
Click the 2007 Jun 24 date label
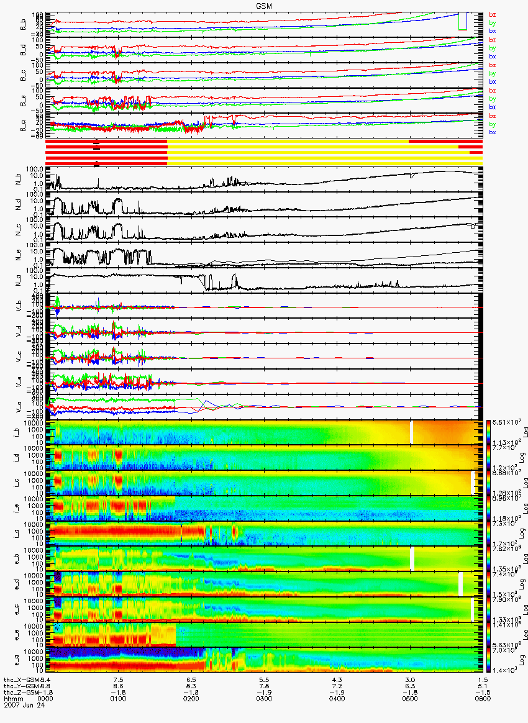coord(24,704)
